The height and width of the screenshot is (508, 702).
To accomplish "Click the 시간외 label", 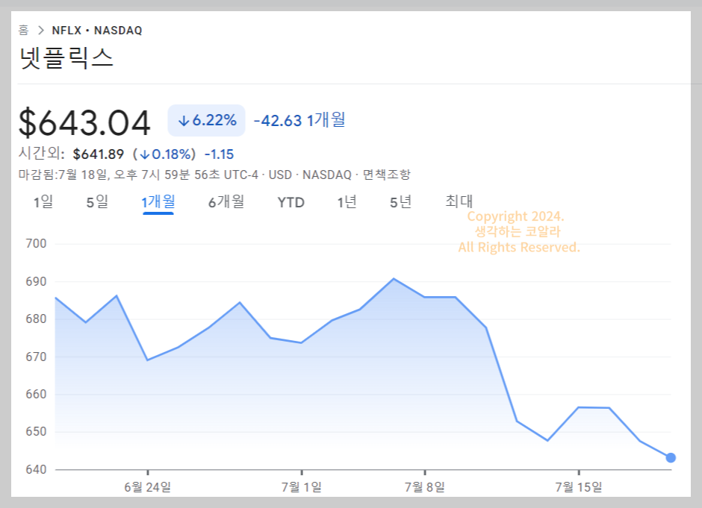I will tap(41, 154).
